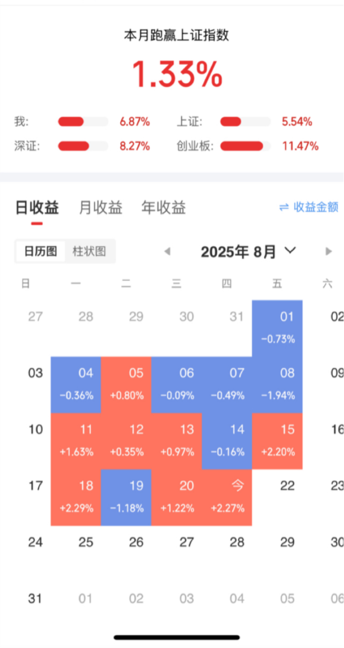The image size is (344, 648).
Task: Select August 12 cell with +0.35%
Action: [126, 441]
